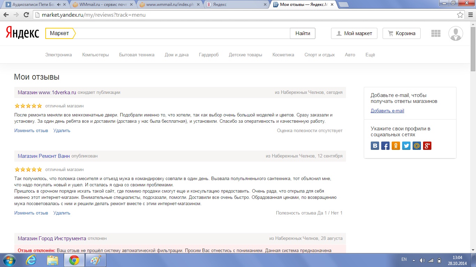Click Изменить отзыв for 1dverka review

(x=31, y=130)
